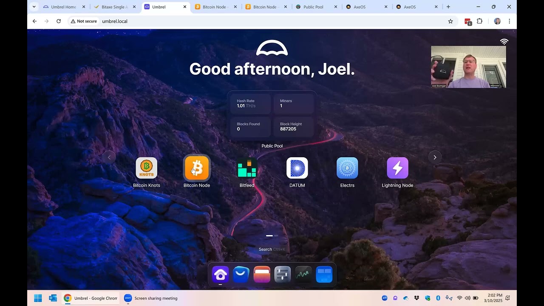Open the Windows notifications bell

tap(507, 298)
